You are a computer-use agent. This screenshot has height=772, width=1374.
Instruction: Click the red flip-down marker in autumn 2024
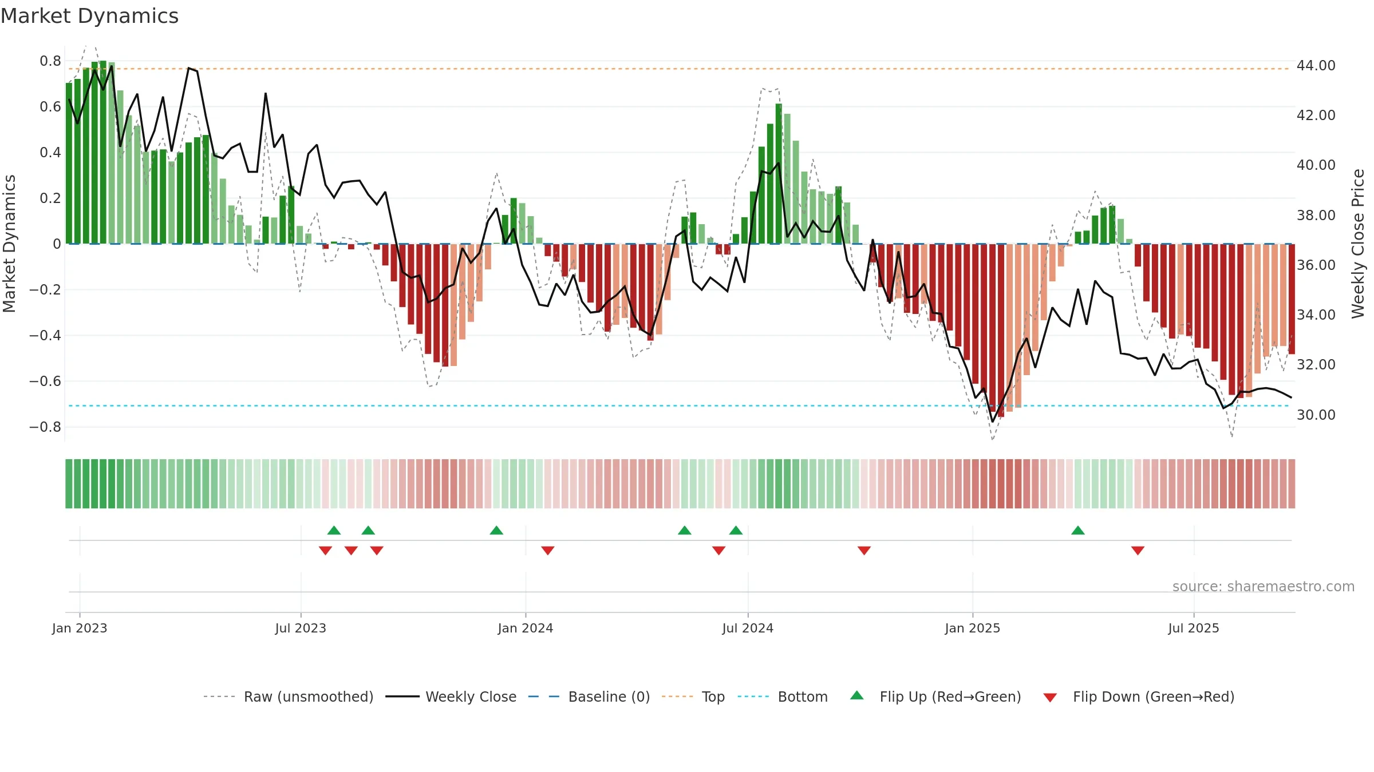coord(864,550)
